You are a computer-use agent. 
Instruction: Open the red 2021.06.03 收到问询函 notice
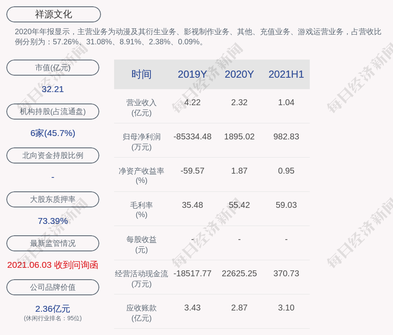(53, 265)
